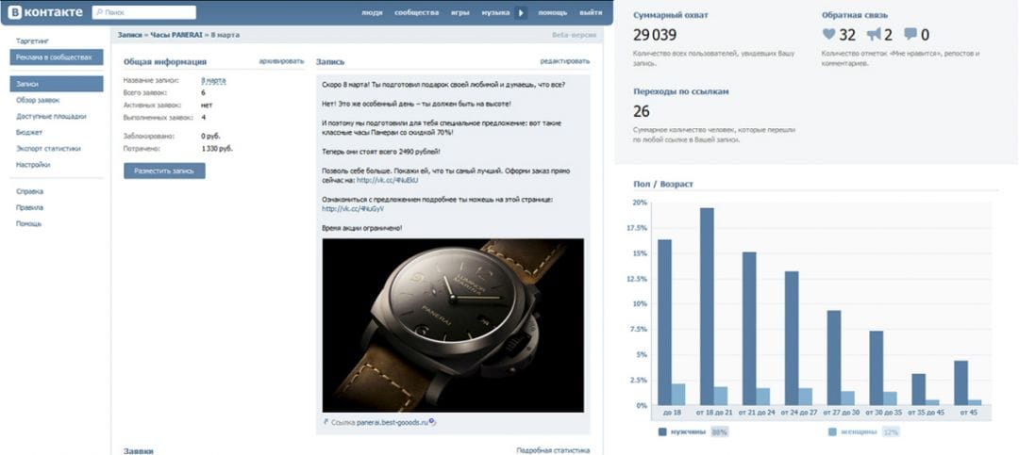Click the Суммарный охват heading
Image resolution: width=1019 pixels, height=455 pixels.
(671, 15)
